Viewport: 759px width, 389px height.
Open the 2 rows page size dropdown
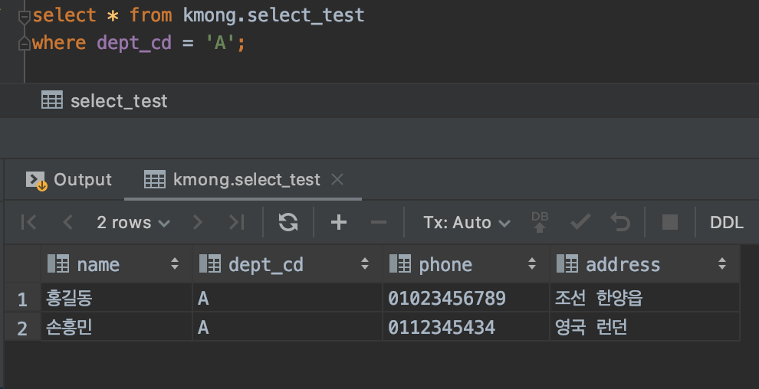[x=133, y=222]
